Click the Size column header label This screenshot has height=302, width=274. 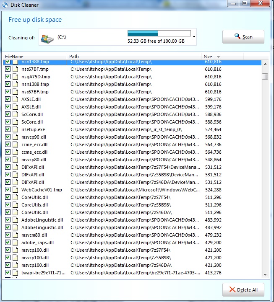click(208, 57)
